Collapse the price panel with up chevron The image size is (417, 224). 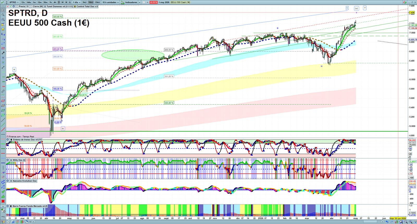(x=3, y=6)
